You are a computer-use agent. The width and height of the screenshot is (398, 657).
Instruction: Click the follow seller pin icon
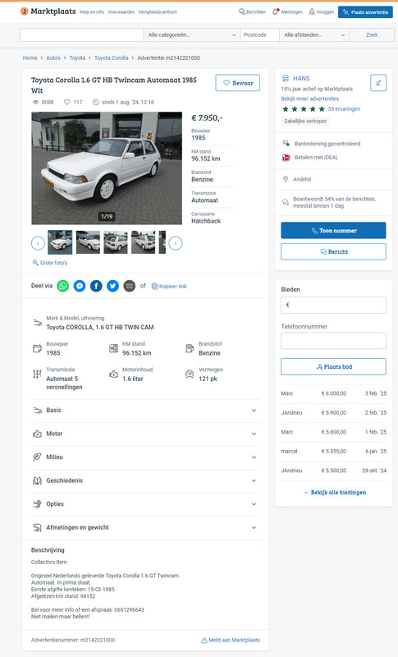(378, 83)
